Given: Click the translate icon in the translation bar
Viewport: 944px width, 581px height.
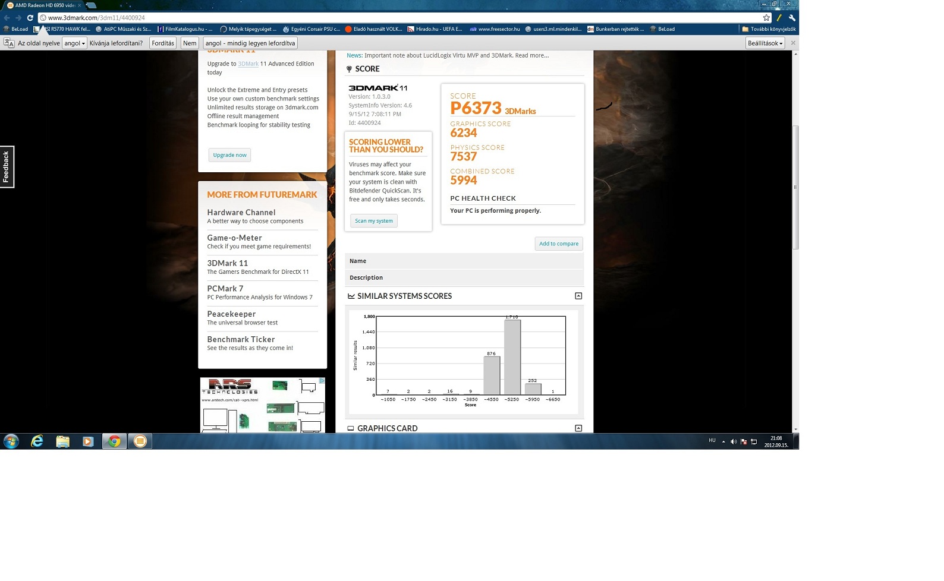Looking at the screenshot, I should point(9,43).
